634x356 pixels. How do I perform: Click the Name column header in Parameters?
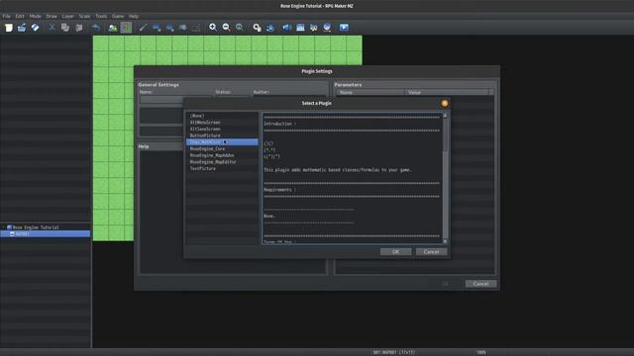(x=370, y=92)
